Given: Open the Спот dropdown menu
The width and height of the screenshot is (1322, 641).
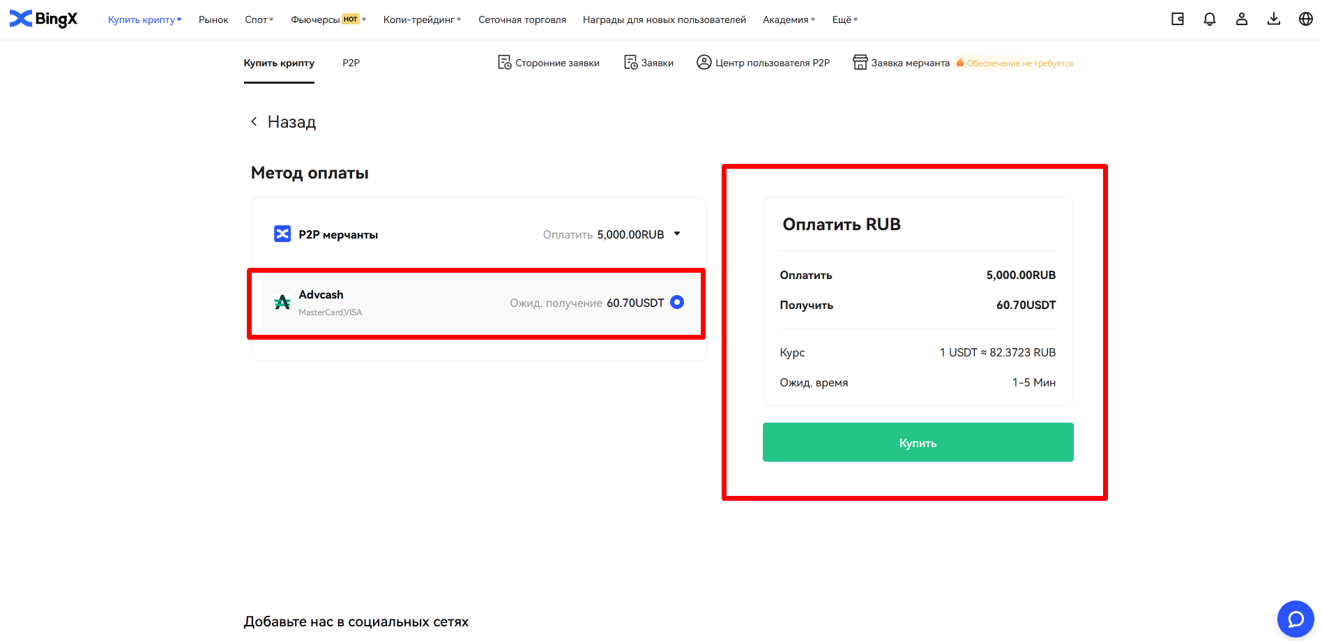Looking at the screenshot, I should [259, 20].
